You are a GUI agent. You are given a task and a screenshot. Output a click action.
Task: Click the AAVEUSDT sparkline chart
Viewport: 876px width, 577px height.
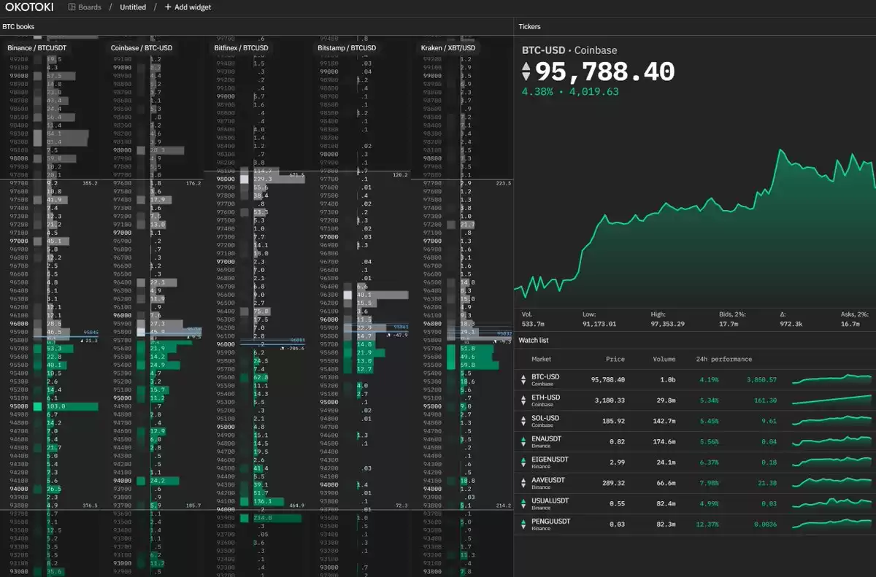(831, 483)
